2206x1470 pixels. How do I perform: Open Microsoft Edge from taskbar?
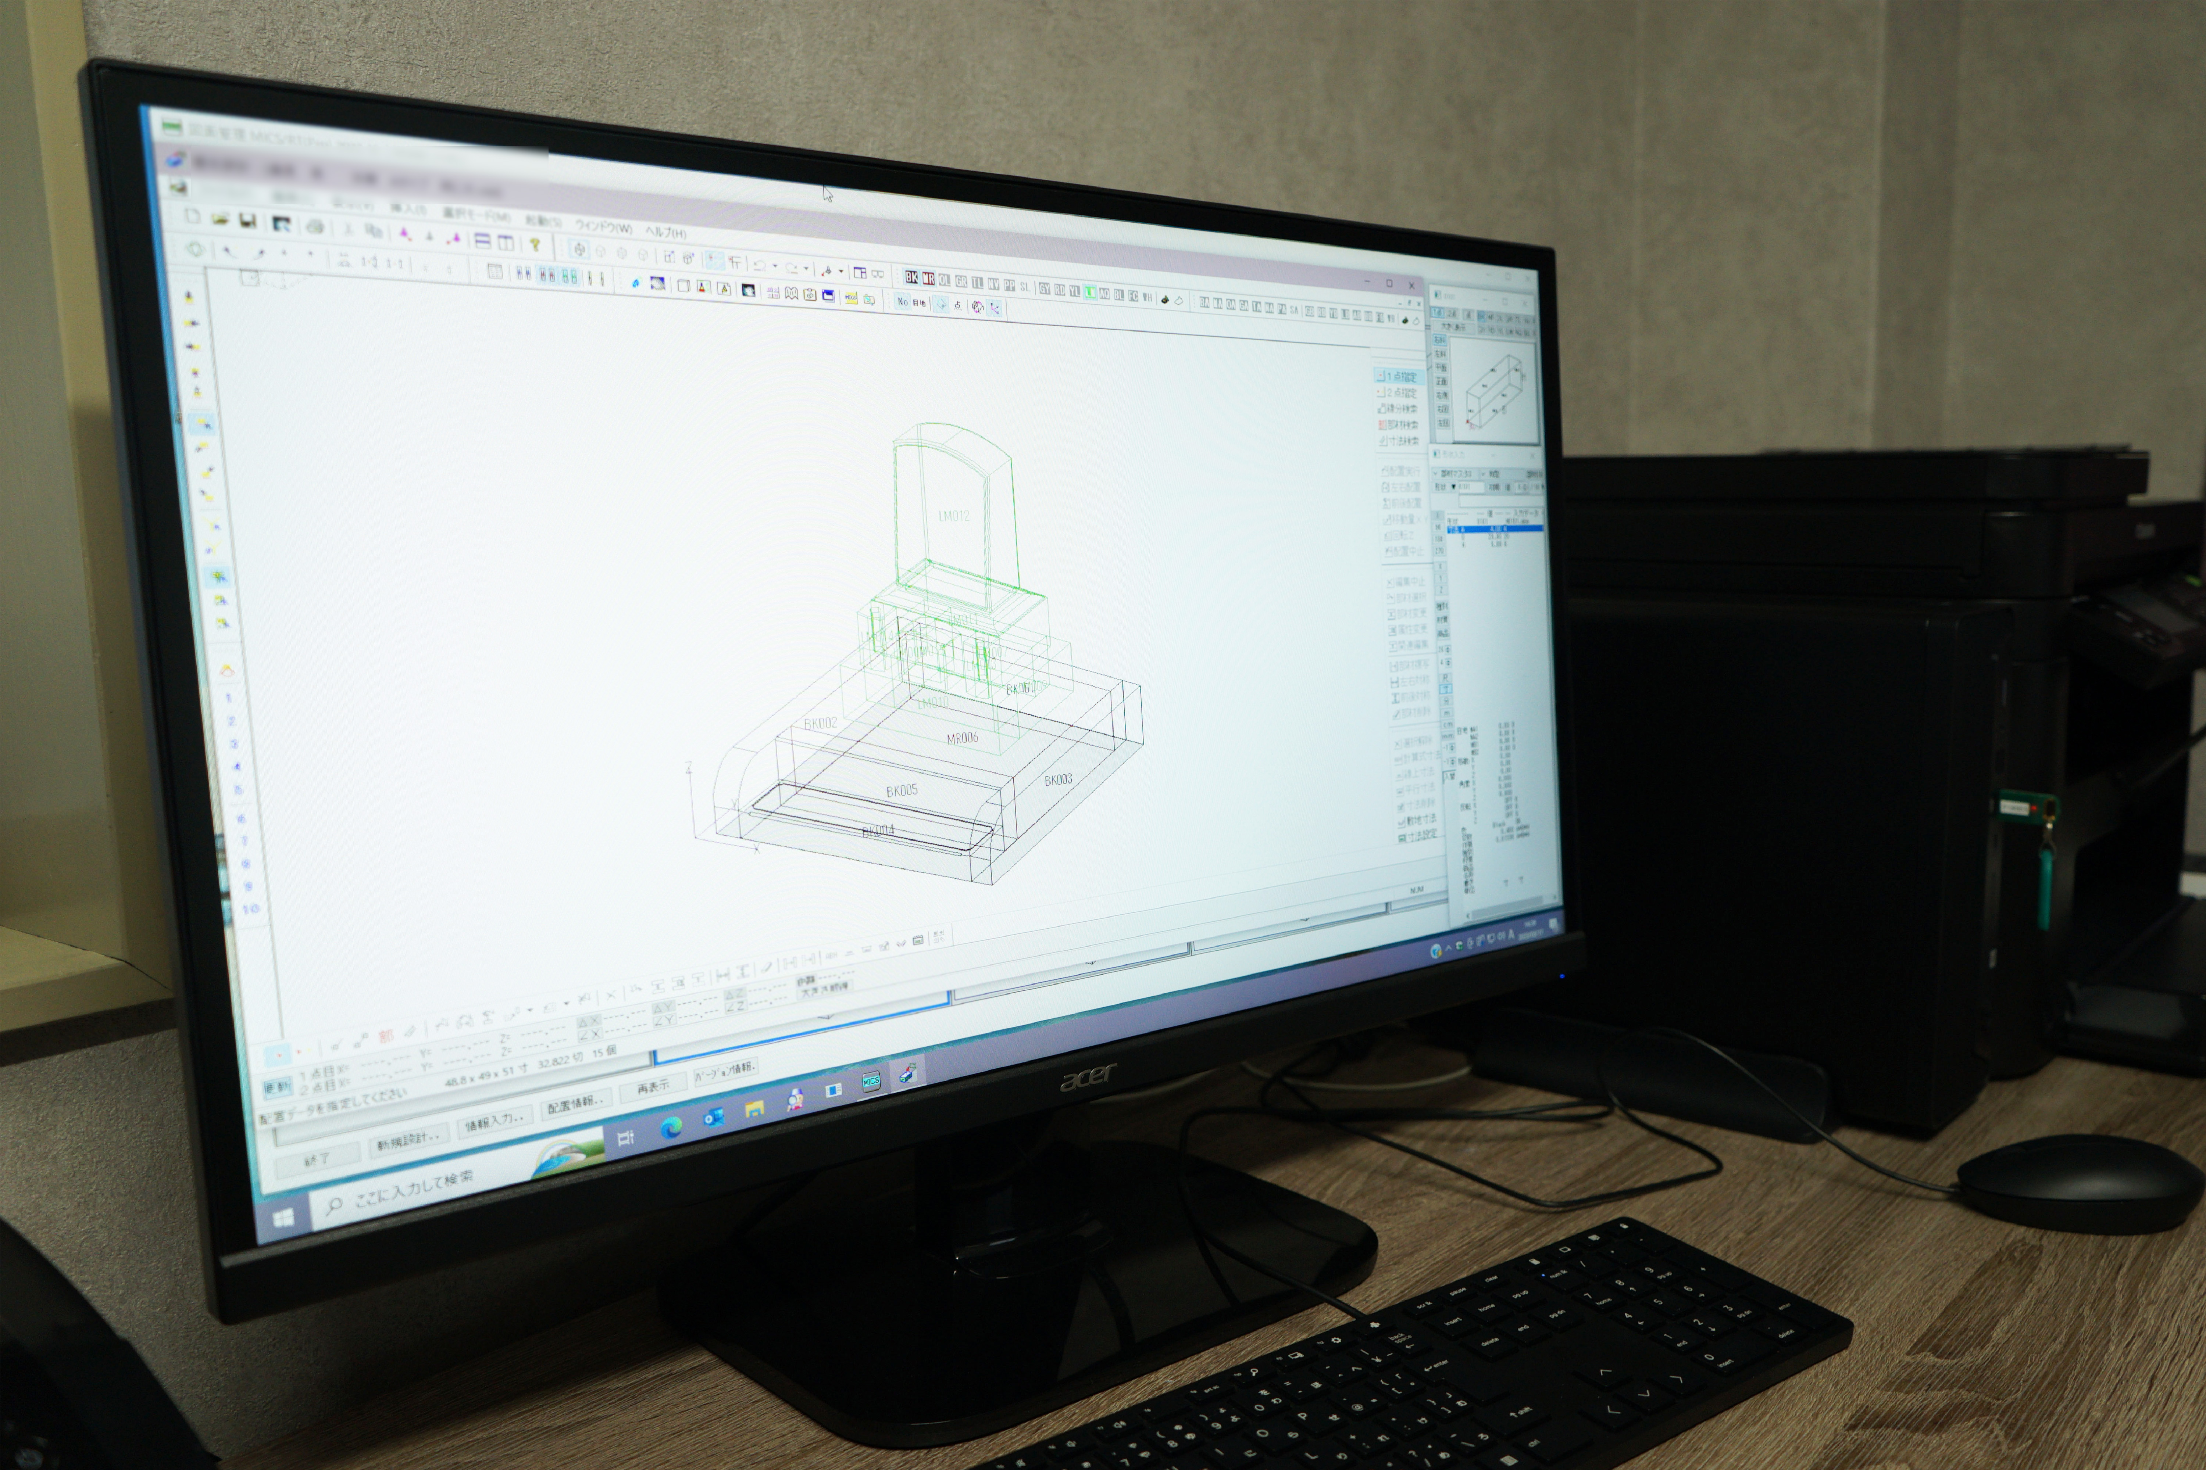pyautogui.click(x=672, y=1128)
